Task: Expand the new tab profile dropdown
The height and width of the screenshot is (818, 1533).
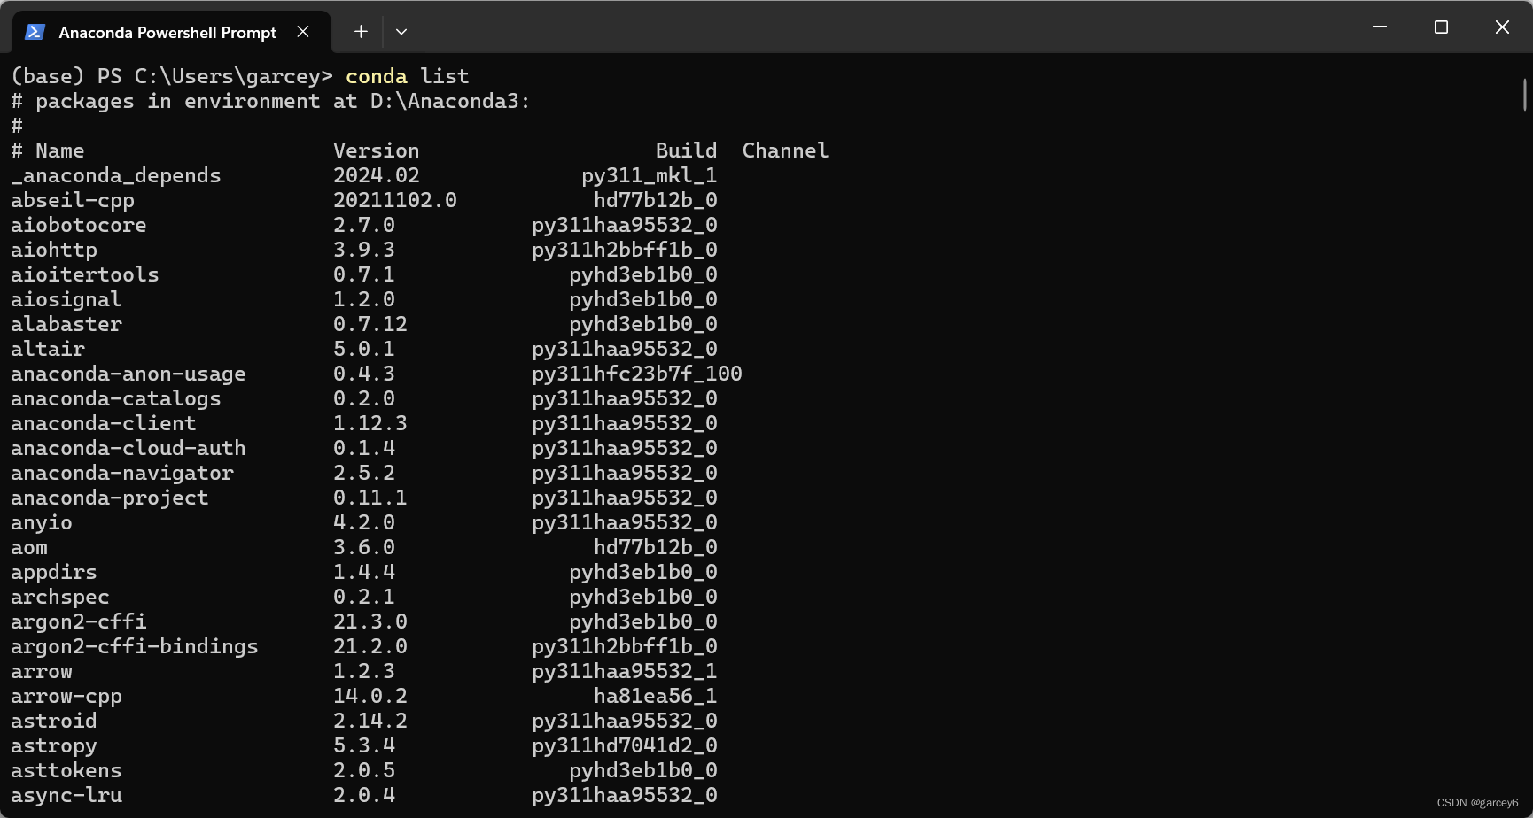Action: click(x=401, y=32)
